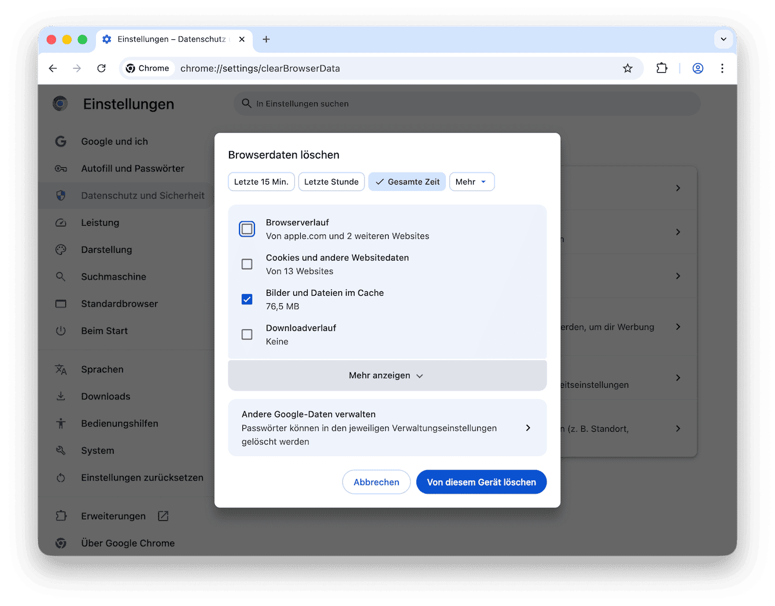Click the bookmark star icon in address bar

[628, 68]
